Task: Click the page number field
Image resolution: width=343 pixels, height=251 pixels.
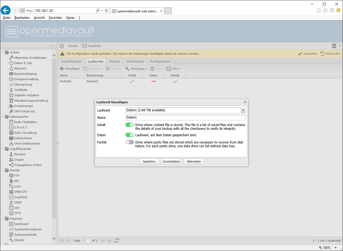Action: 86,241
